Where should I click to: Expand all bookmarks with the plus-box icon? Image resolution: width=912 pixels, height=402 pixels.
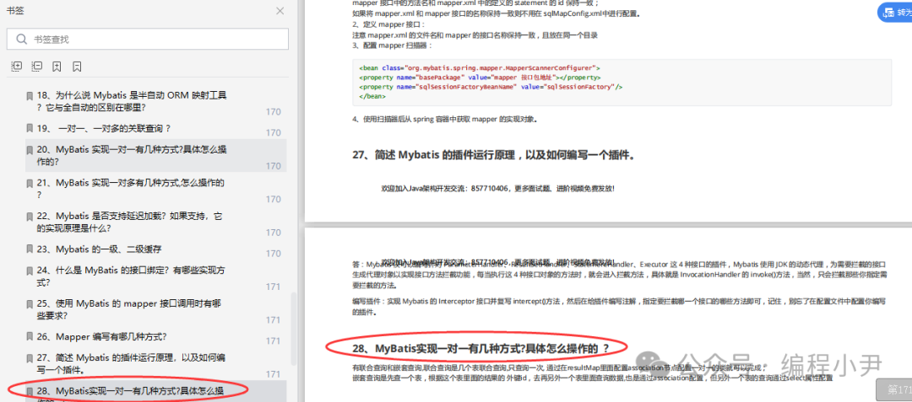click(x=17, y=67)
